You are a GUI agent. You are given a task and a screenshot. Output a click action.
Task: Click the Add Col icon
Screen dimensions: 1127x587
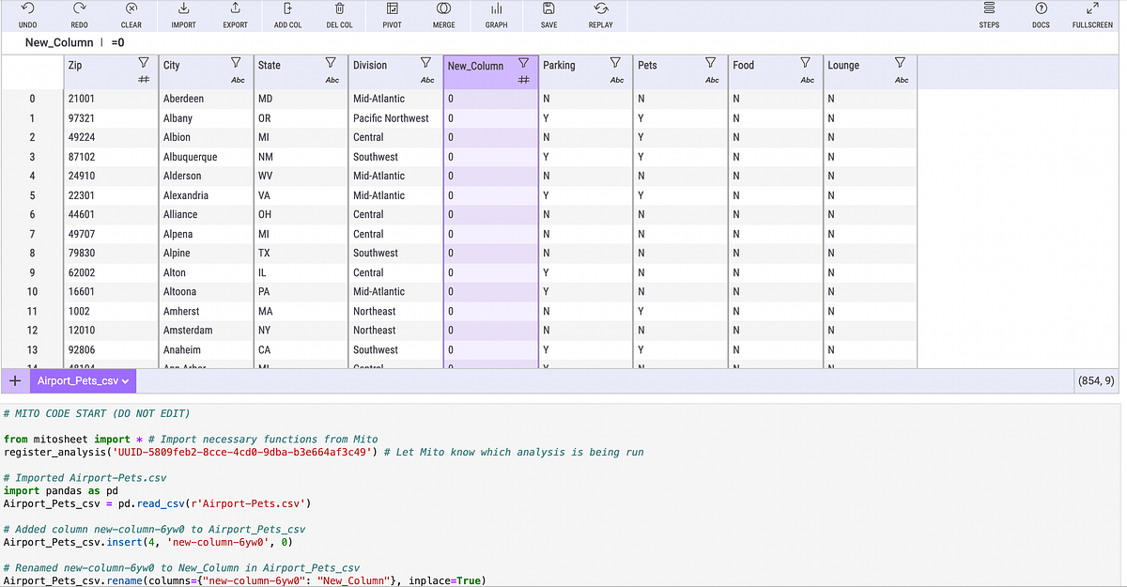tap(287, 16)
